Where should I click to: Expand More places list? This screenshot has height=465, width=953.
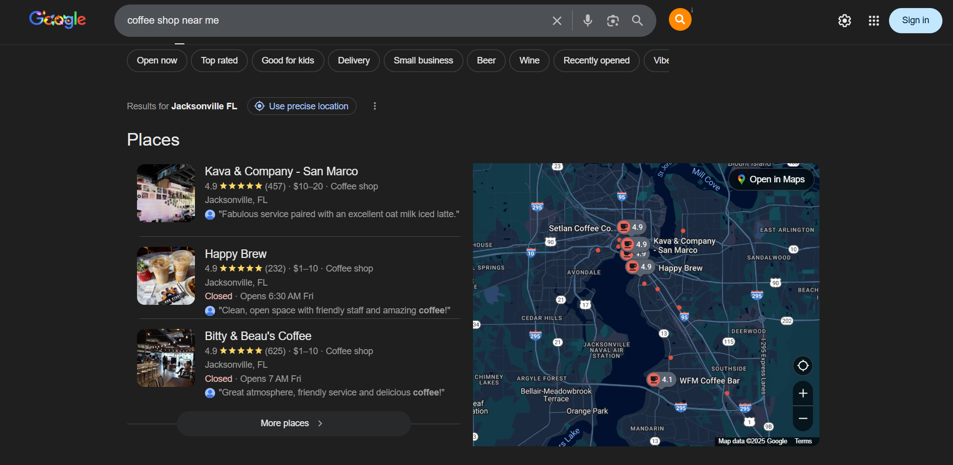pyautogui.click(x=293, y=423)
